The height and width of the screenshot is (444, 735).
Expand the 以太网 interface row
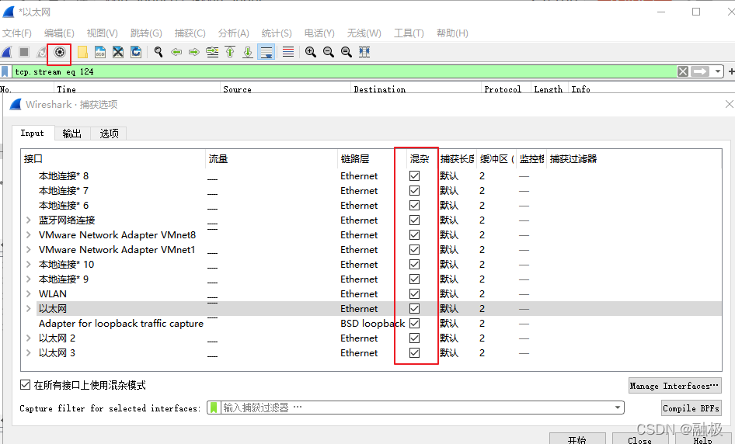29,309
